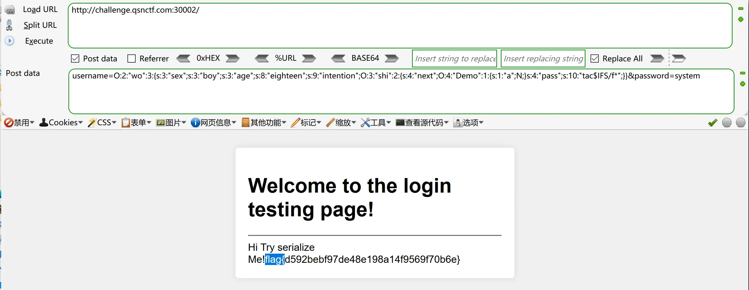Enable the Referrer checkbox
The height and width of the screenshot is (290, 749).
click(132, 59)
